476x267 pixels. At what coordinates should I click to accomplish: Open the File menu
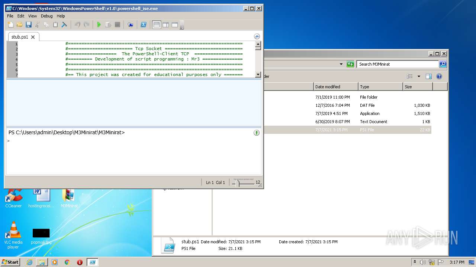(x=10, y=16)
